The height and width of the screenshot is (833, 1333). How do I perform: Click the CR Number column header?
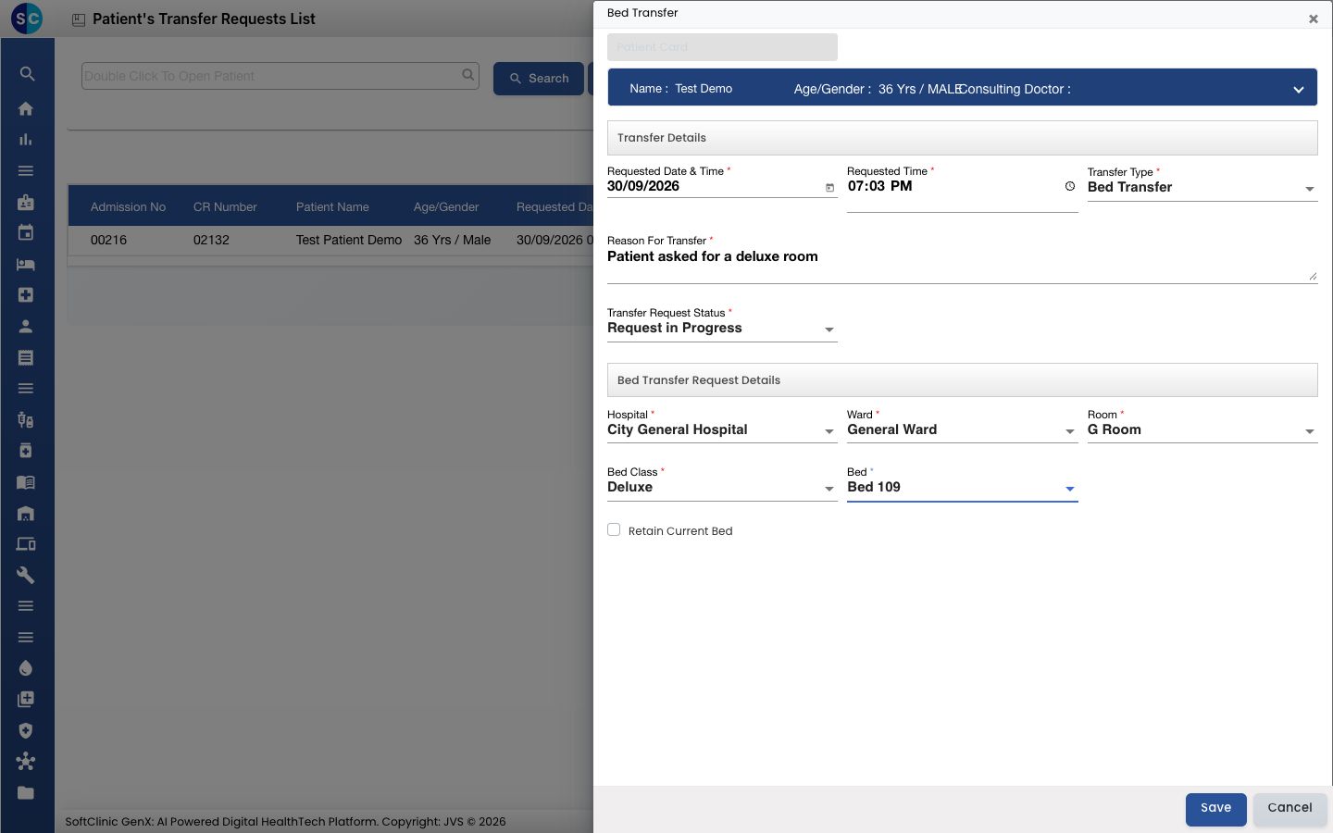point(225,207)
